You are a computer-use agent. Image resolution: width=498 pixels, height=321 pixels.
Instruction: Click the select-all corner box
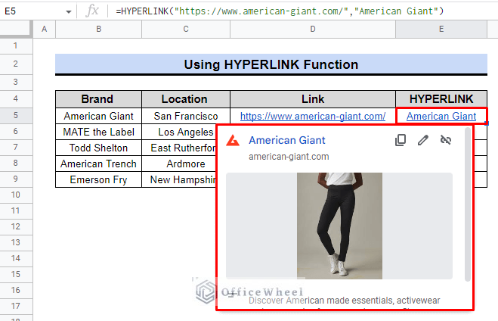tap(16, 30)
